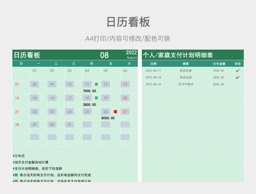Click the red marker beside day 26

[116, 112]
